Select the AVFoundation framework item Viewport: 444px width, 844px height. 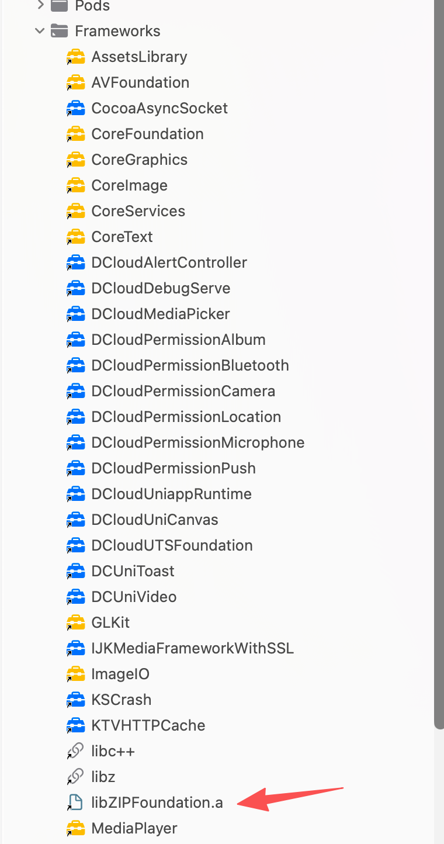click(140, 82)
